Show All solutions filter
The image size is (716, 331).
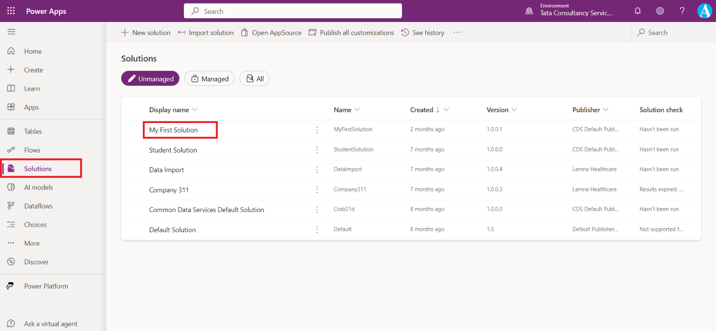point(255,79)
